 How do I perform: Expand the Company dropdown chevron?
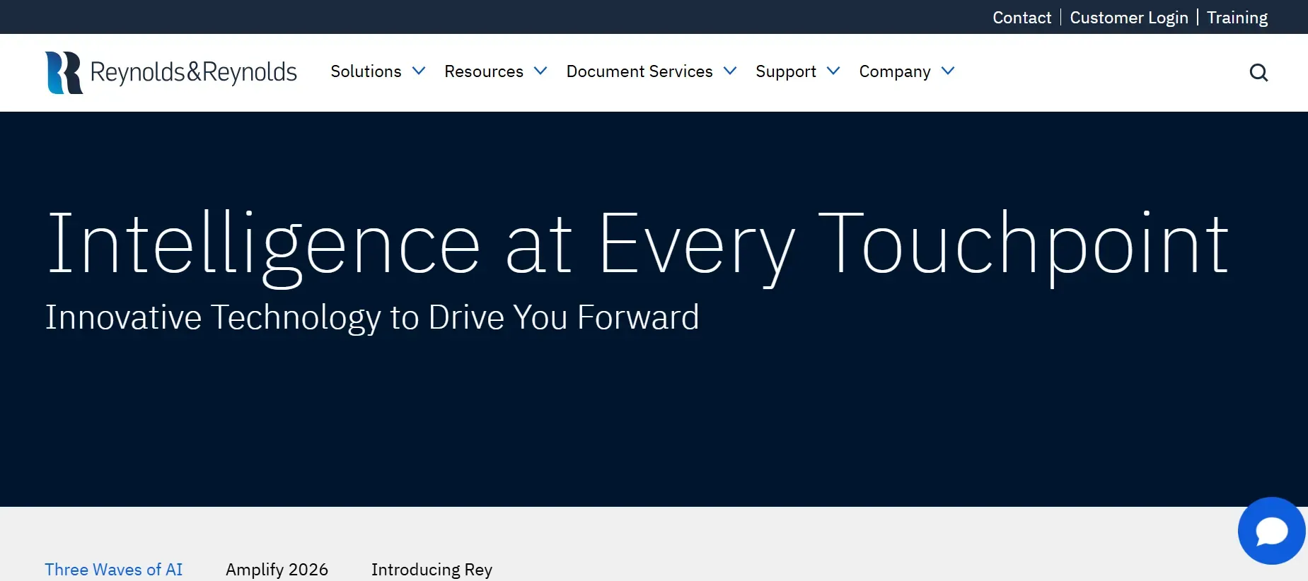[948, 71]
